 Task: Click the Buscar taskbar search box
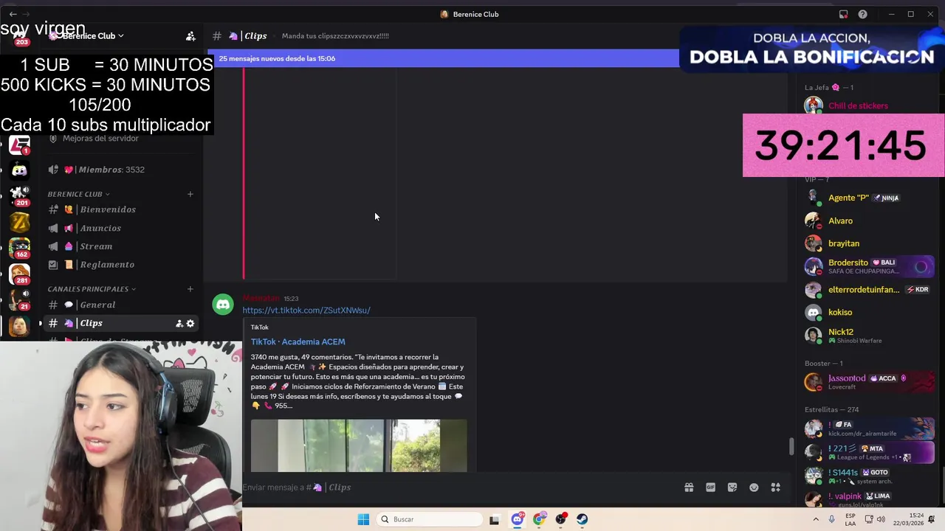click(428, 519)
